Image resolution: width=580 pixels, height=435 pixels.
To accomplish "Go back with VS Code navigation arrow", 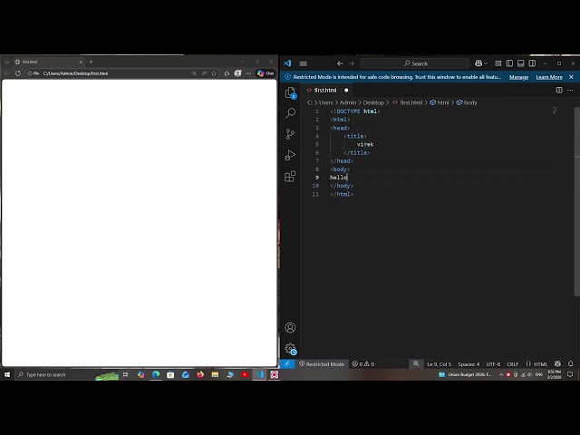I will pos(340,63).
